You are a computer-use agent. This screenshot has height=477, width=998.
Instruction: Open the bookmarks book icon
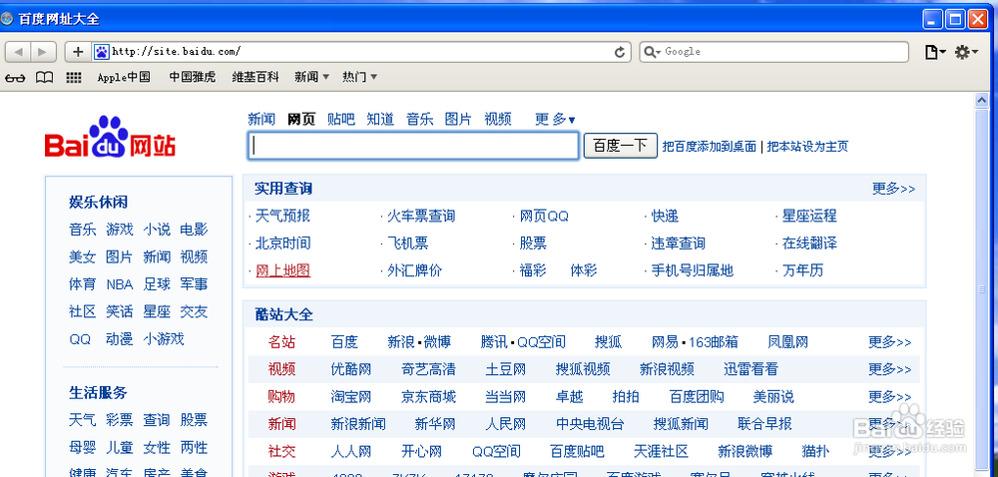(x=44, y=78)
